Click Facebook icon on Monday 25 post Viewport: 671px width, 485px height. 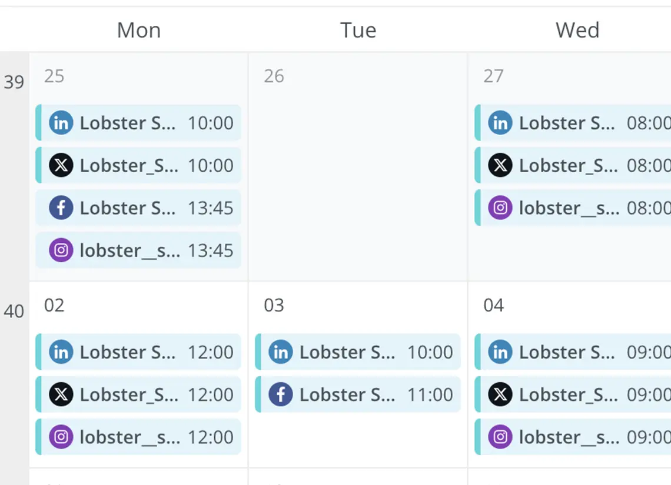pyautogui.click(x=61, y=208)
